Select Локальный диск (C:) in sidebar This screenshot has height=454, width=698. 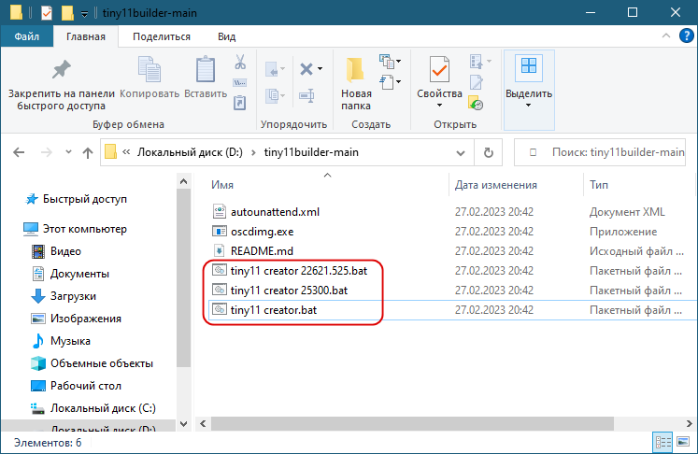(103, 408)
